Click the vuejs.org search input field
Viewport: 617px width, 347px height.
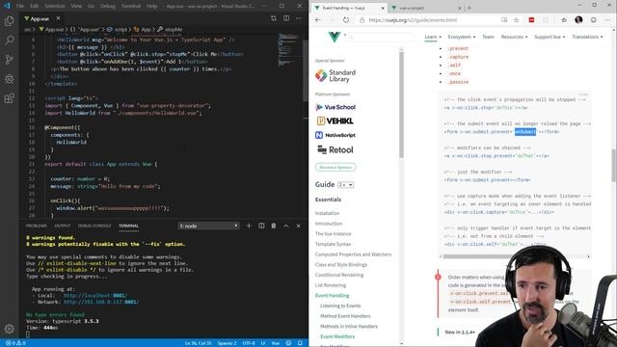click(381, 37)
